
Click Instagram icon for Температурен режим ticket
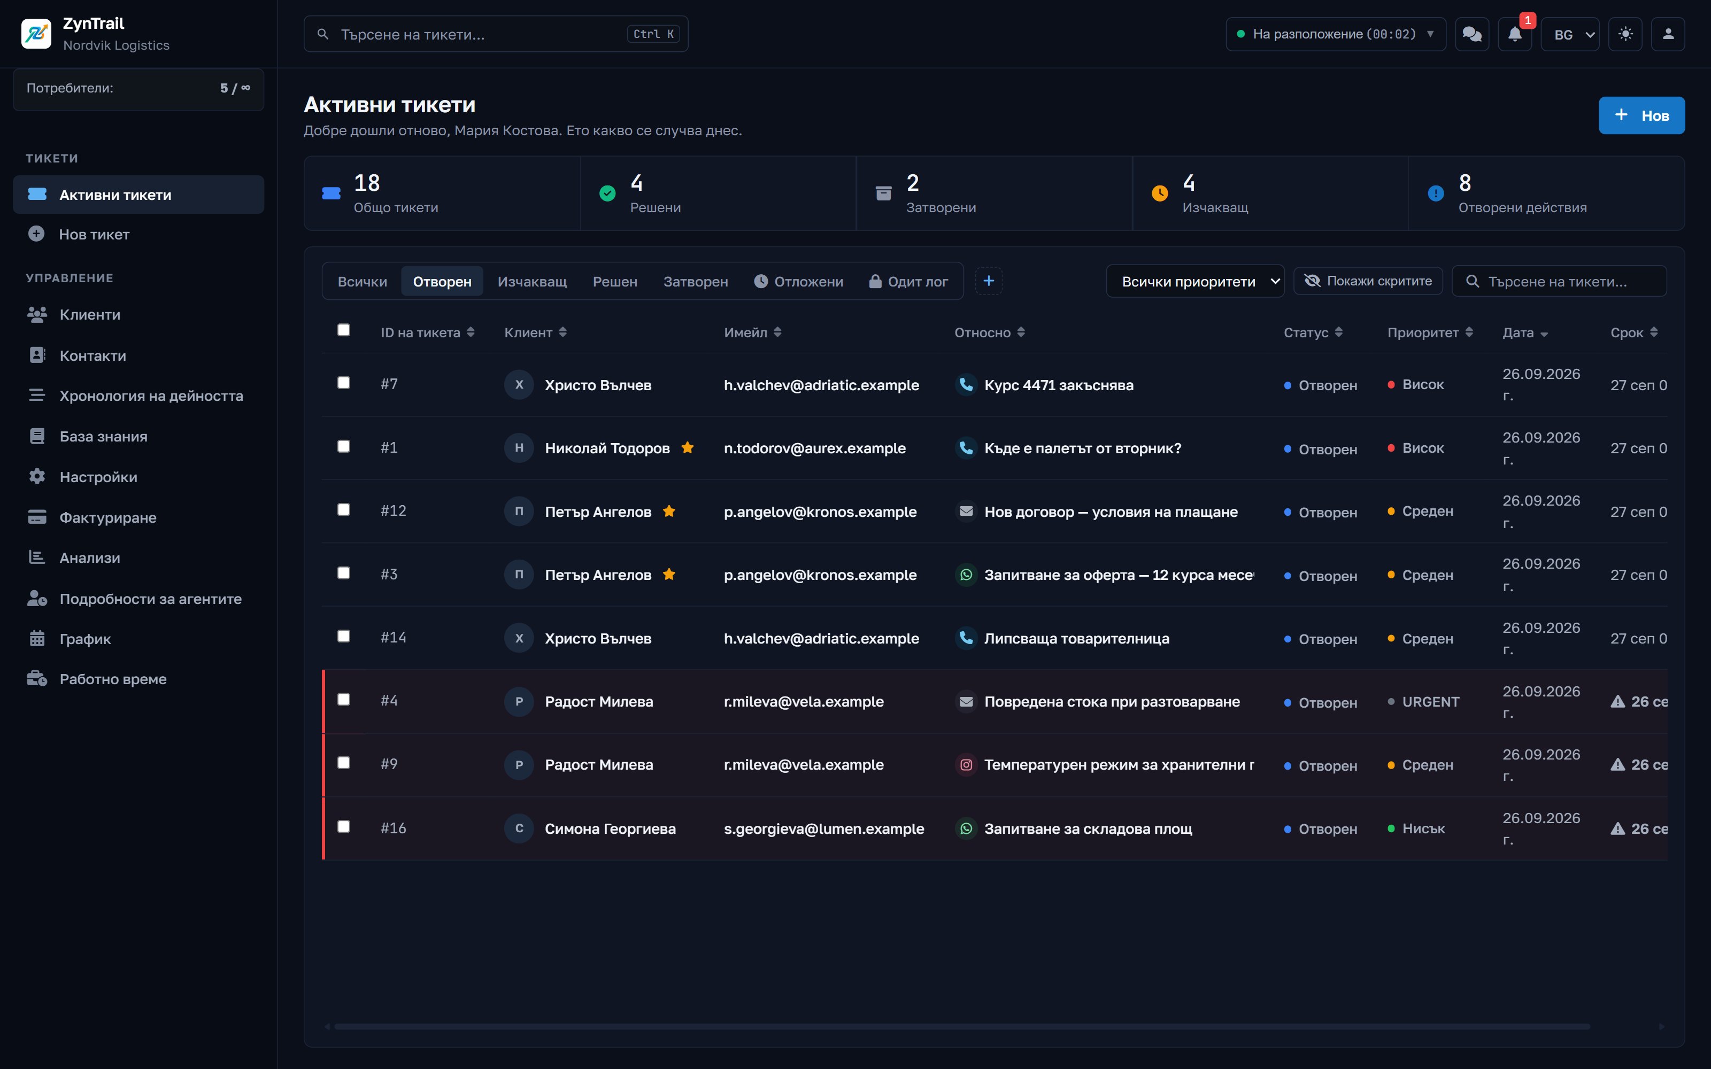(x=966, y=764)
